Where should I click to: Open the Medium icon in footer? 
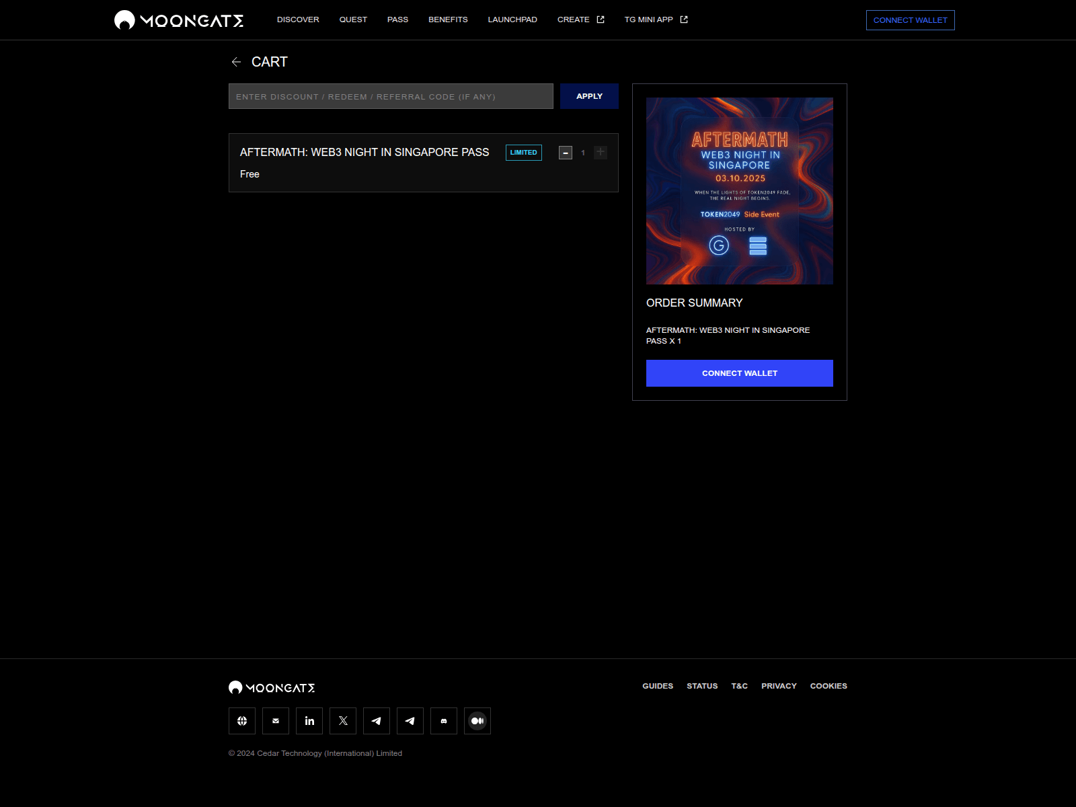[x=477, y=721]
